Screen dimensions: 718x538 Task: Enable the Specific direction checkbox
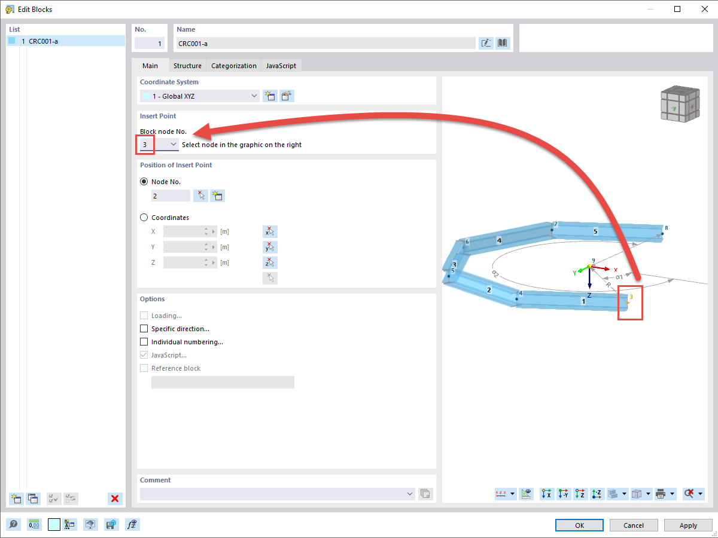[144, 329]
